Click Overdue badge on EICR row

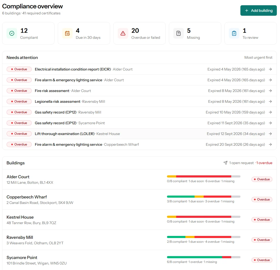pos(19,69)
